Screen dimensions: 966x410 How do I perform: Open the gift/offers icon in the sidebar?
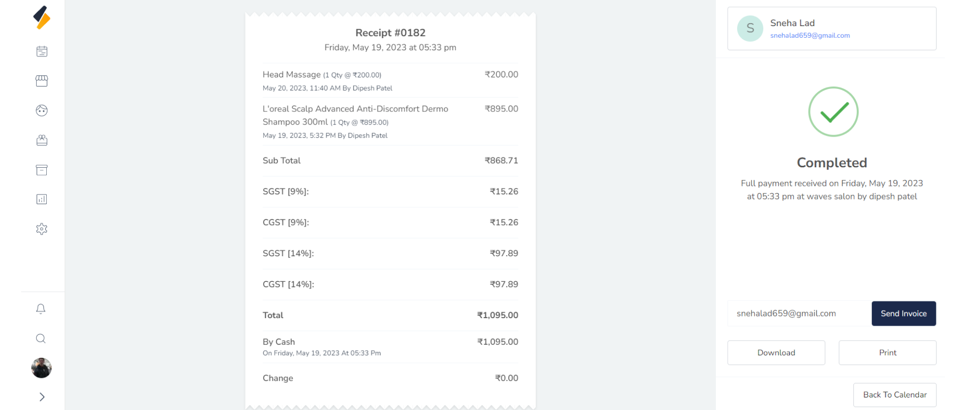coord(42,140)
